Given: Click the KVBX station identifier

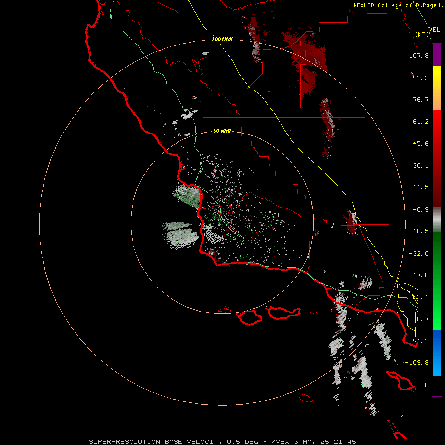Looking at the screenshot, I should pos(280,442).
